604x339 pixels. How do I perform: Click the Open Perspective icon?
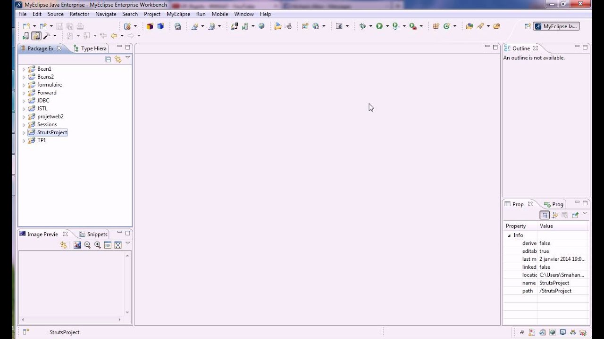(x=528, y=26)
